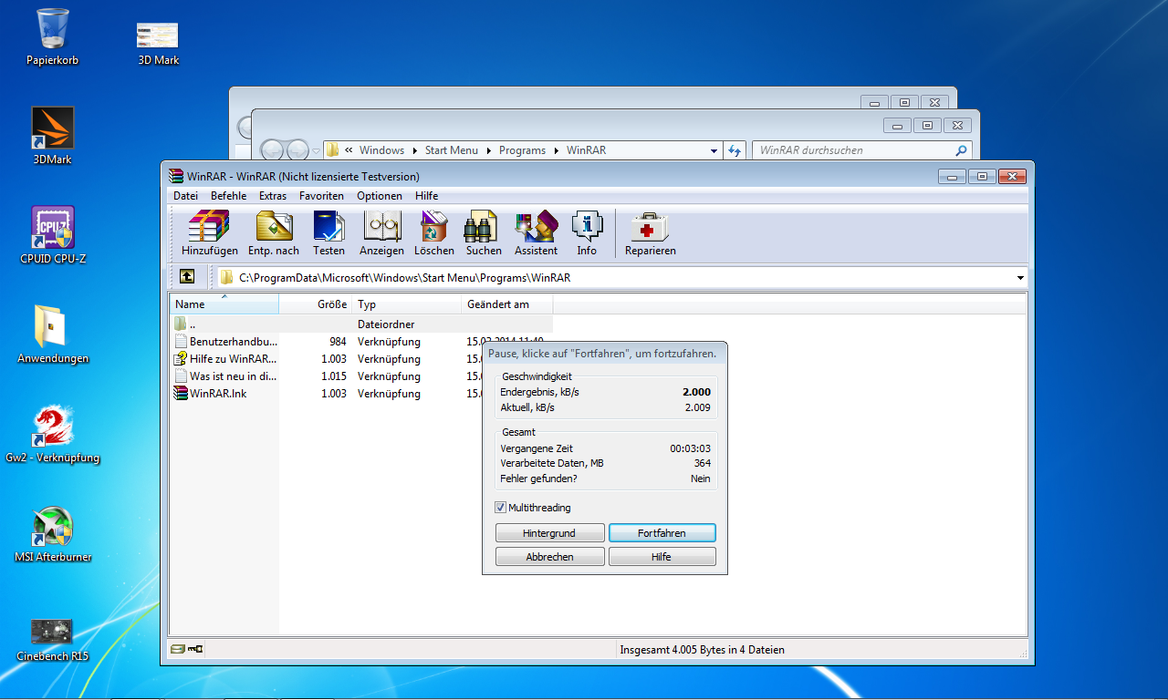Click the Hintergrund button
The image size is (1168, 700).
tap(550, 533)
